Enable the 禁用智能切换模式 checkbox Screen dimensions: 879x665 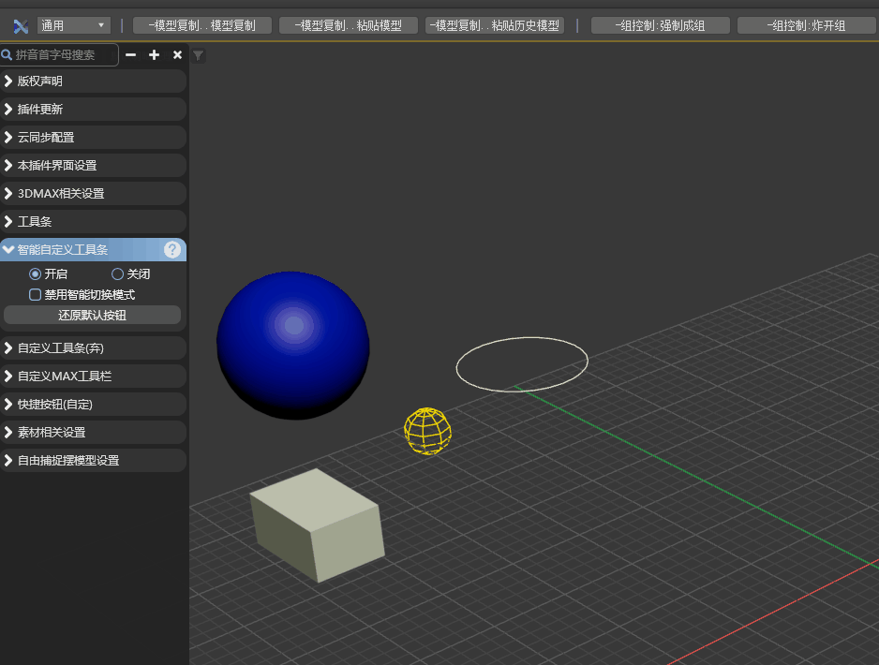tap(36, 294)
